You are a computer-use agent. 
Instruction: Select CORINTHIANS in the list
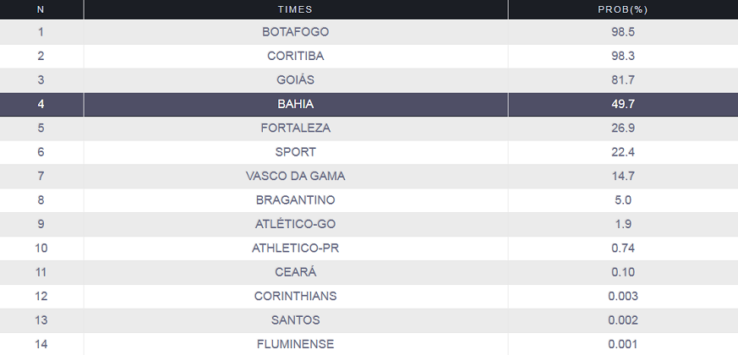click(296, 296)
